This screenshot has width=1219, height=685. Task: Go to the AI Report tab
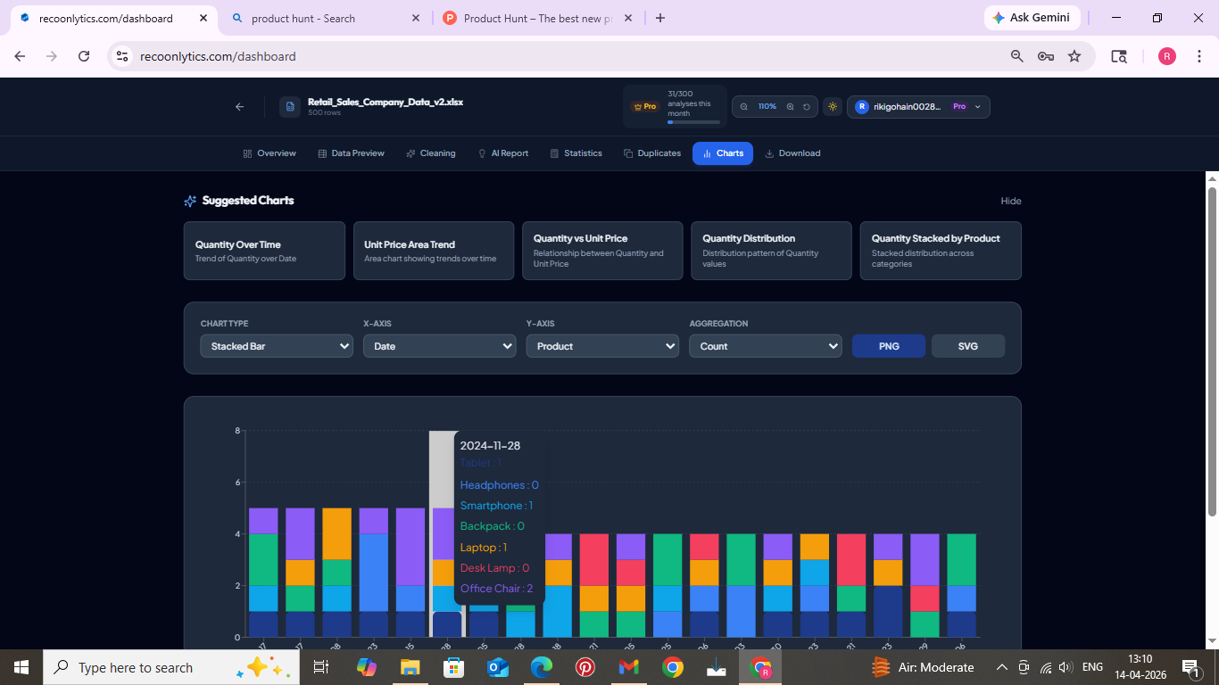point(503,153)
